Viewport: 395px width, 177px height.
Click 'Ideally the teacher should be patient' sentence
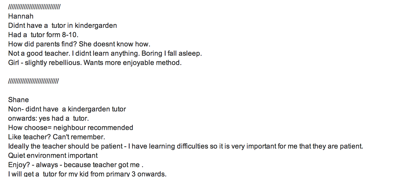click(186, 146)
